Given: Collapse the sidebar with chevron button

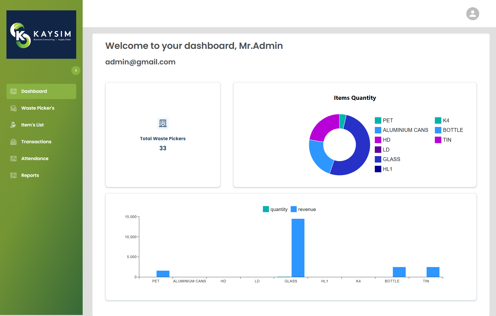Looking at the screenshot, I should pos(76,70).
